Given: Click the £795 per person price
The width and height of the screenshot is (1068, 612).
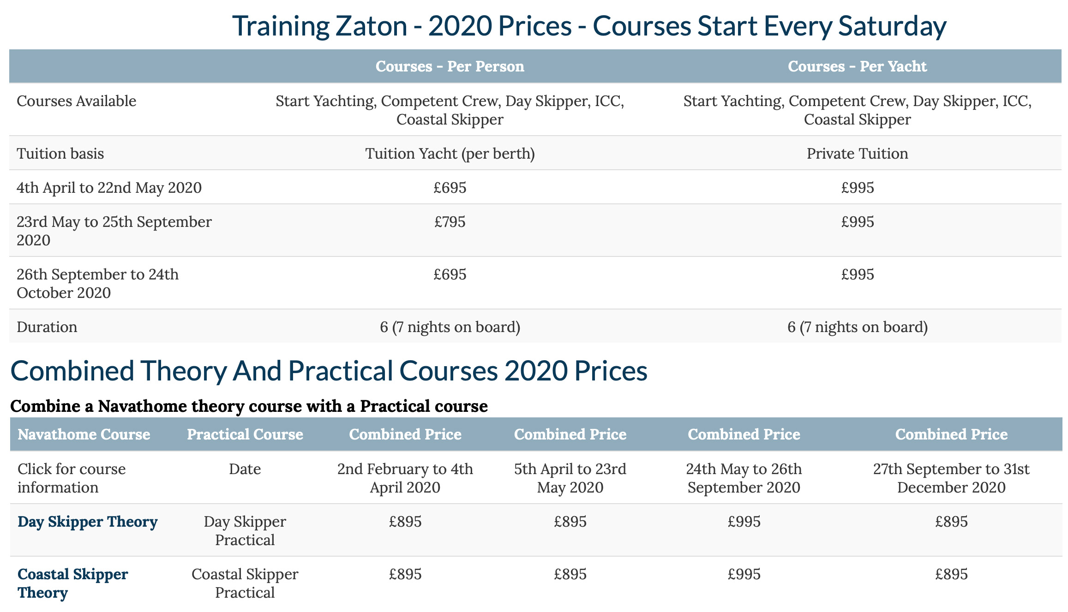Looking at the screenshot, I should pos(450,222).
